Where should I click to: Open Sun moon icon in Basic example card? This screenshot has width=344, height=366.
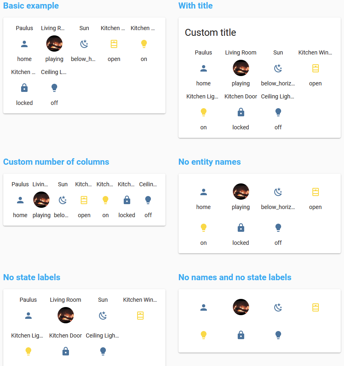coord(84,44)
